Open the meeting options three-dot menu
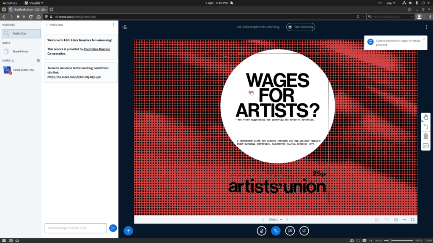The height and width of the screenshot is (243, 433). click(x=426, y=27)
